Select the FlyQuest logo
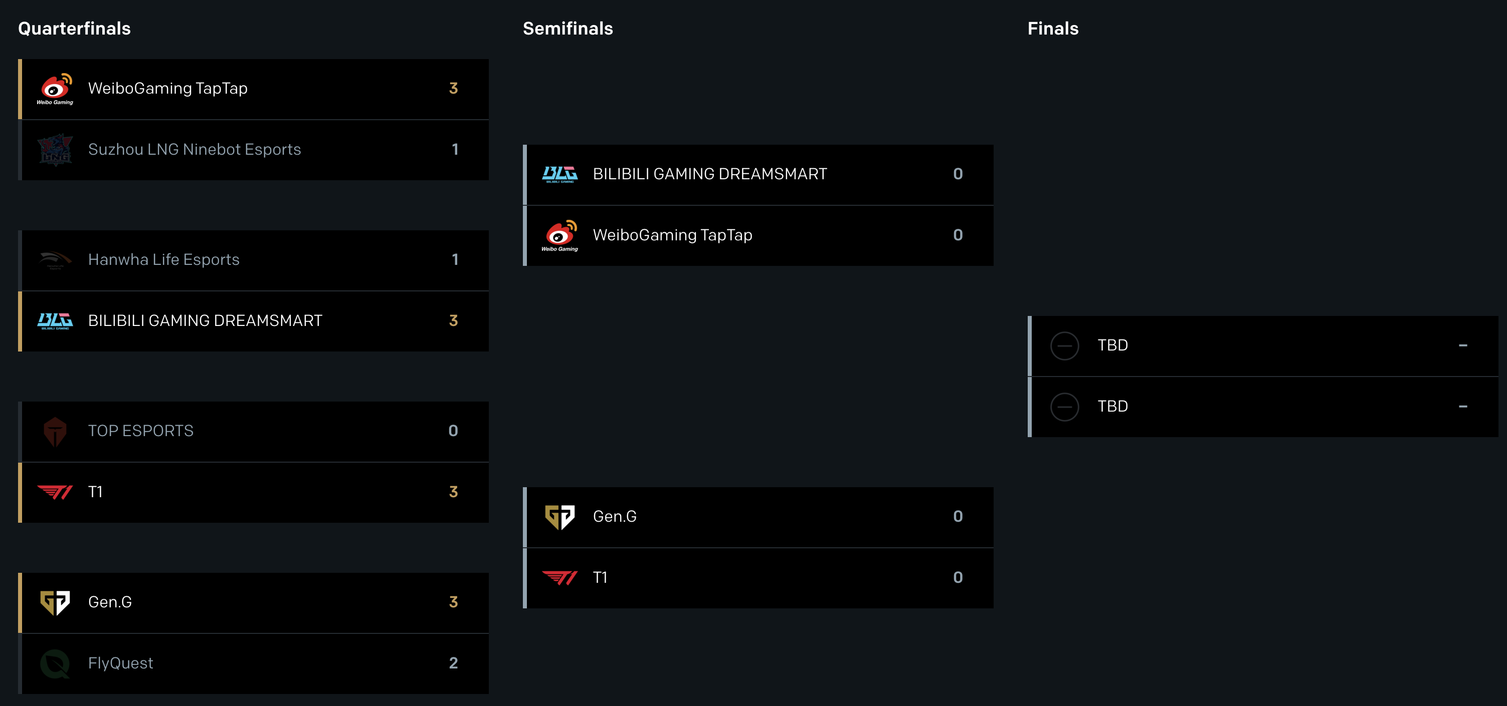The image size is (1507, 706). pos(56,663)
